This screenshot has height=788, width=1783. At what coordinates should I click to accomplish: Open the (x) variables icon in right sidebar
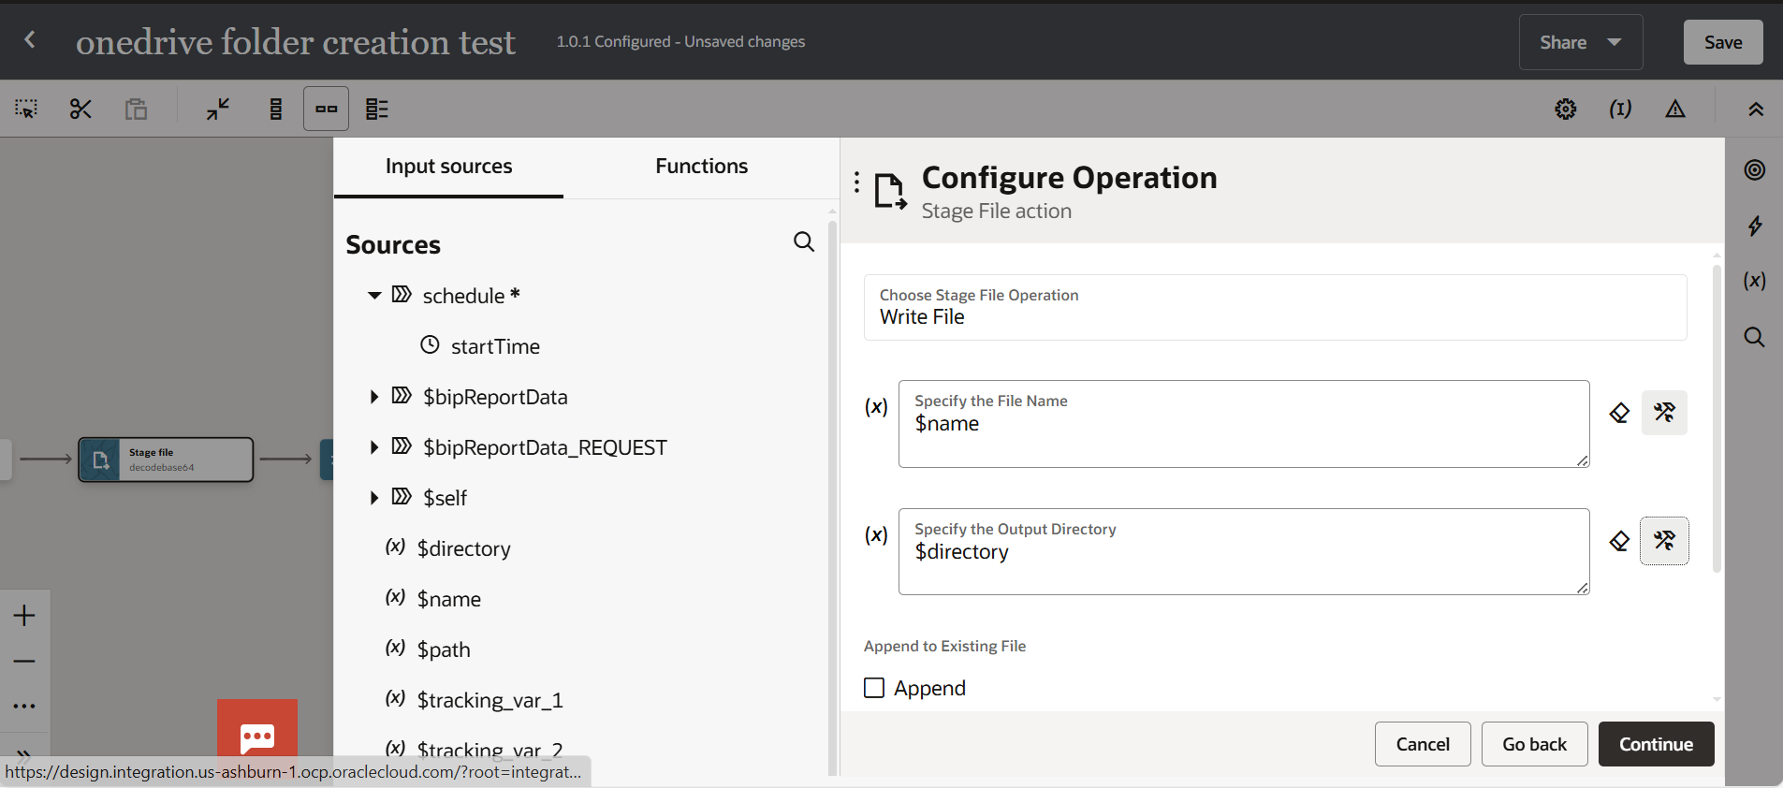coord(1755,281)
